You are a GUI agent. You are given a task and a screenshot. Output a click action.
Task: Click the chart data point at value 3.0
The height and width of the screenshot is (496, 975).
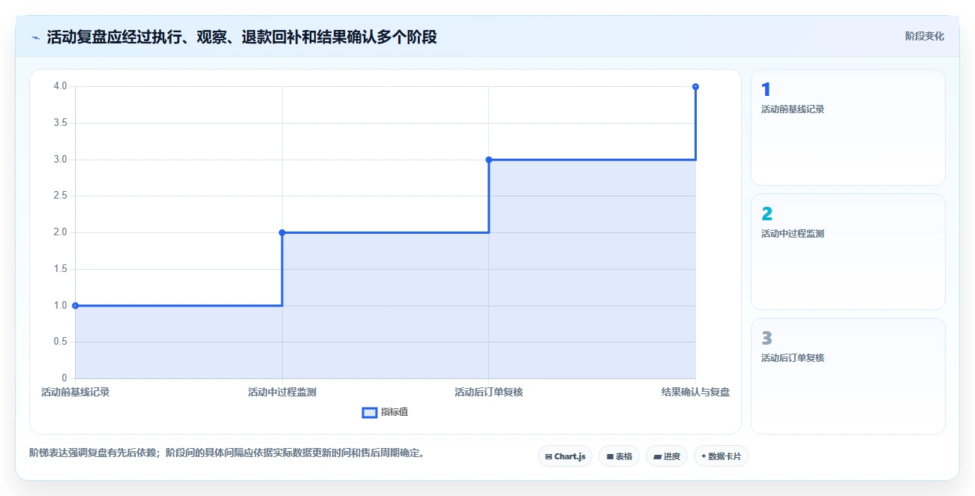pyautogui.click(x=489, y=160)
